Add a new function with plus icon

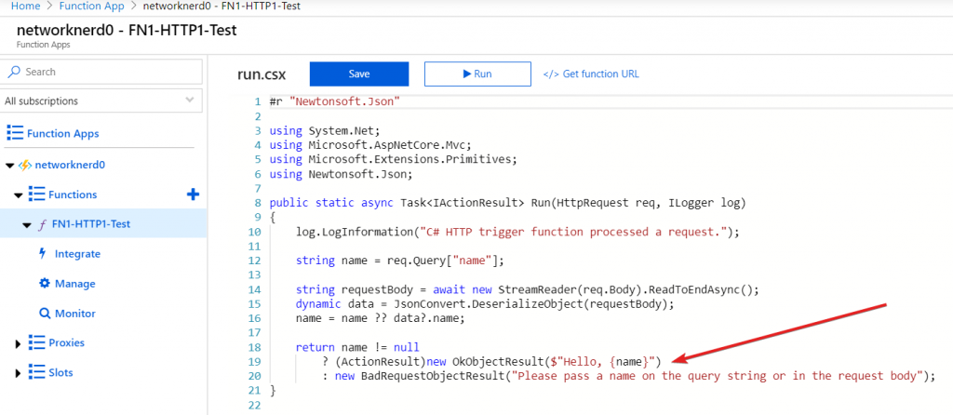coord(192,194)
